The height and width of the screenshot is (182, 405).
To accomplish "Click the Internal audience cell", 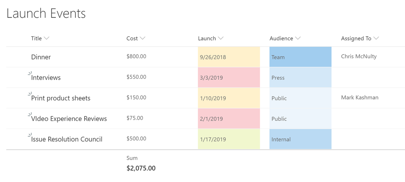I will click(x=300, y=139).
